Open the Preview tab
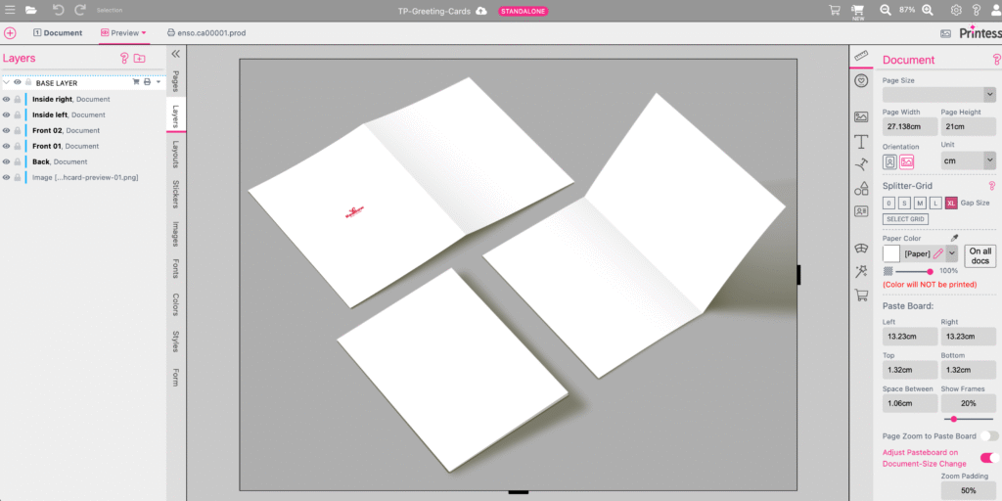Screen dimensions: 1002x501 pyautogui.click(x=123, y=32)
